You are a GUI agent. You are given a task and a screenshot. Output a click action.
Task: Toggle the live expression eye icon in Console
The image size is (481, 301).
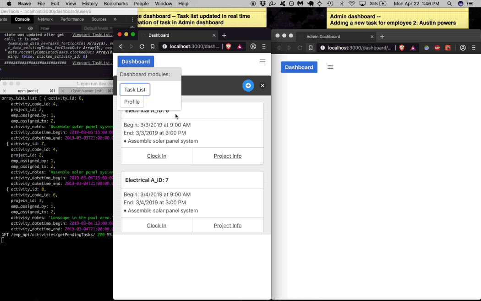(x=30, y=28)
